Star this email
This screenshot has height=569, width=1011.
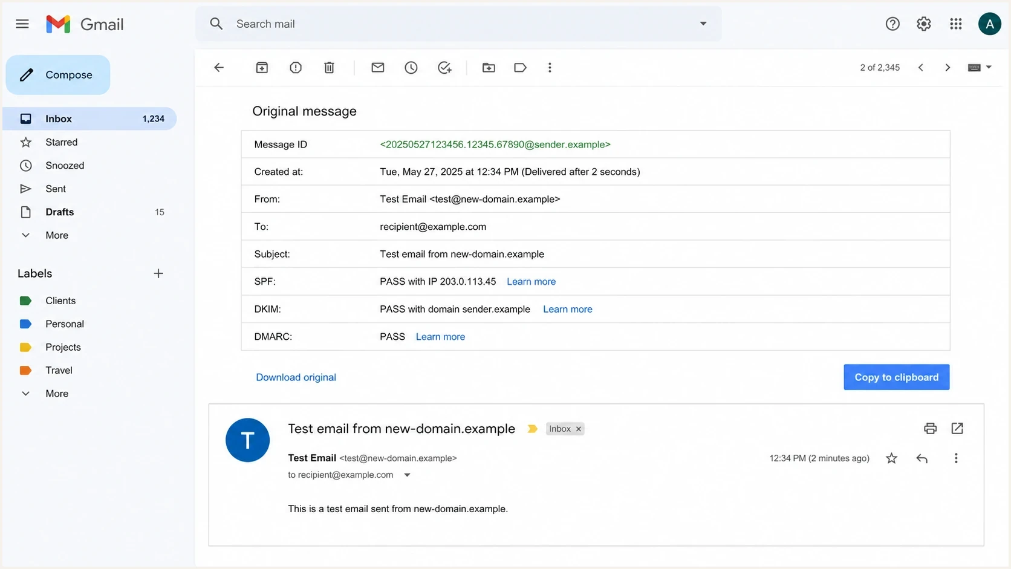891,458
